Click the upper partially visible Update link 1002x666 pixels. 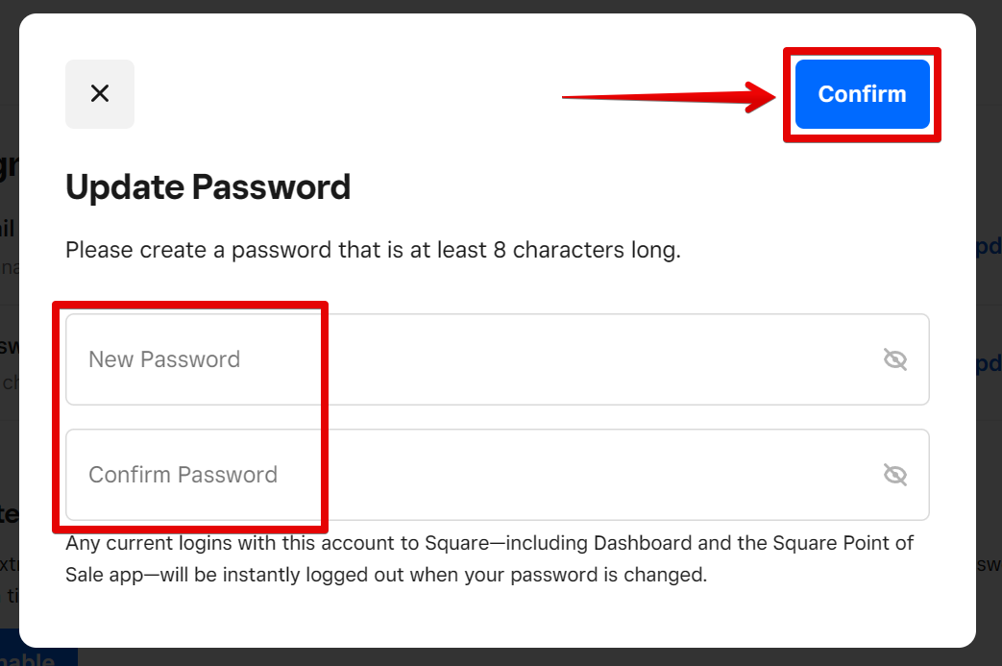pyautogui.click(x=989, y=246)
